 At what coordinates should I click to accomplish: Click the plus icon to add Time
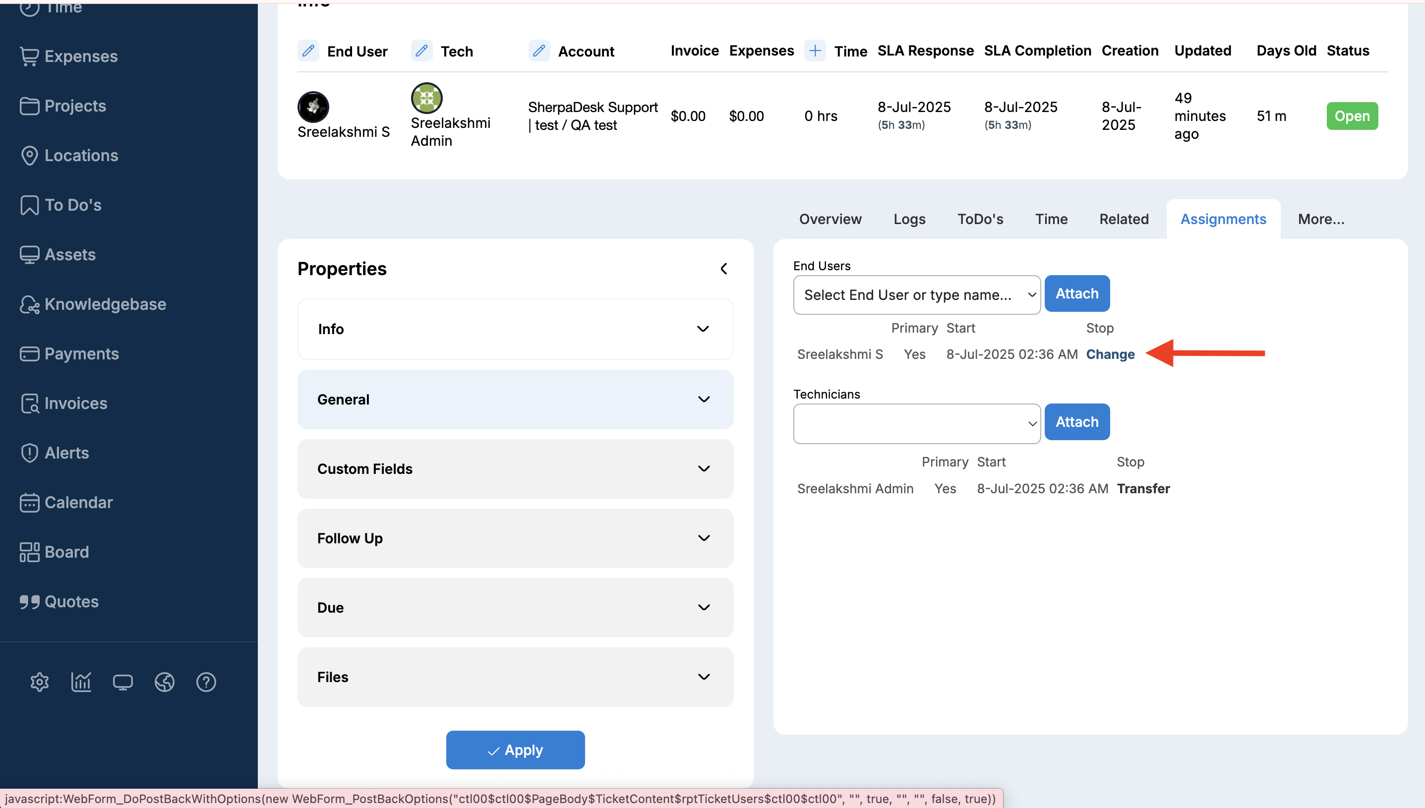pyautogui.click(x=815, y=51)
